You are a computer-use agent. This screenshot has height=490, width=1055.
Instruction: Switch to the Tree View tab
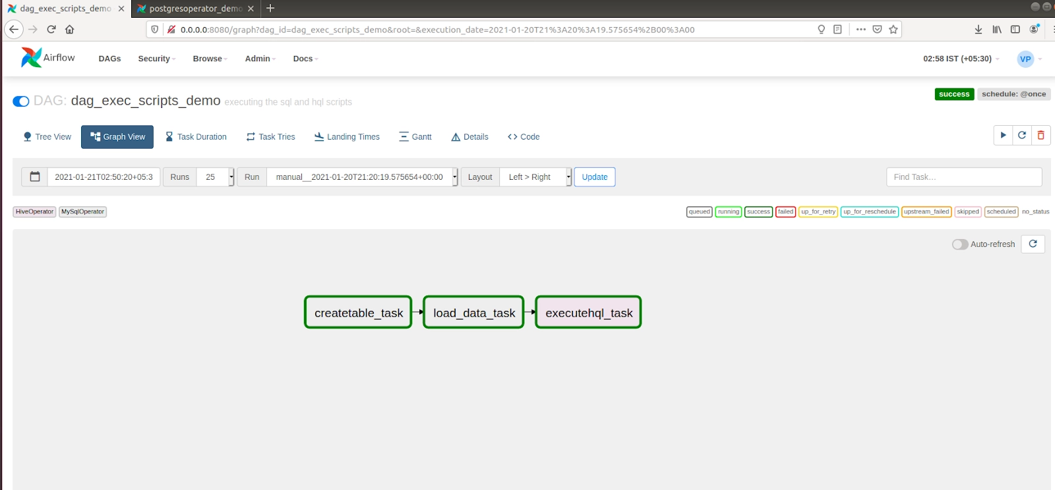tap(47, 137)
